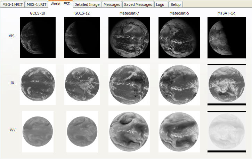Select the Meteosat-7 VIS image
This screenshot has width=252, height=159.
tap(129, 38)
